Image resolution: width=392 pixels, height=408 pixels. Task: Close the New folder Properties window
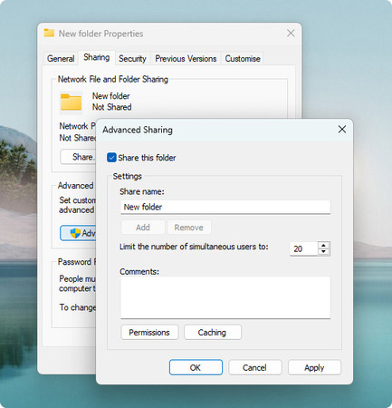coord(291,34)
